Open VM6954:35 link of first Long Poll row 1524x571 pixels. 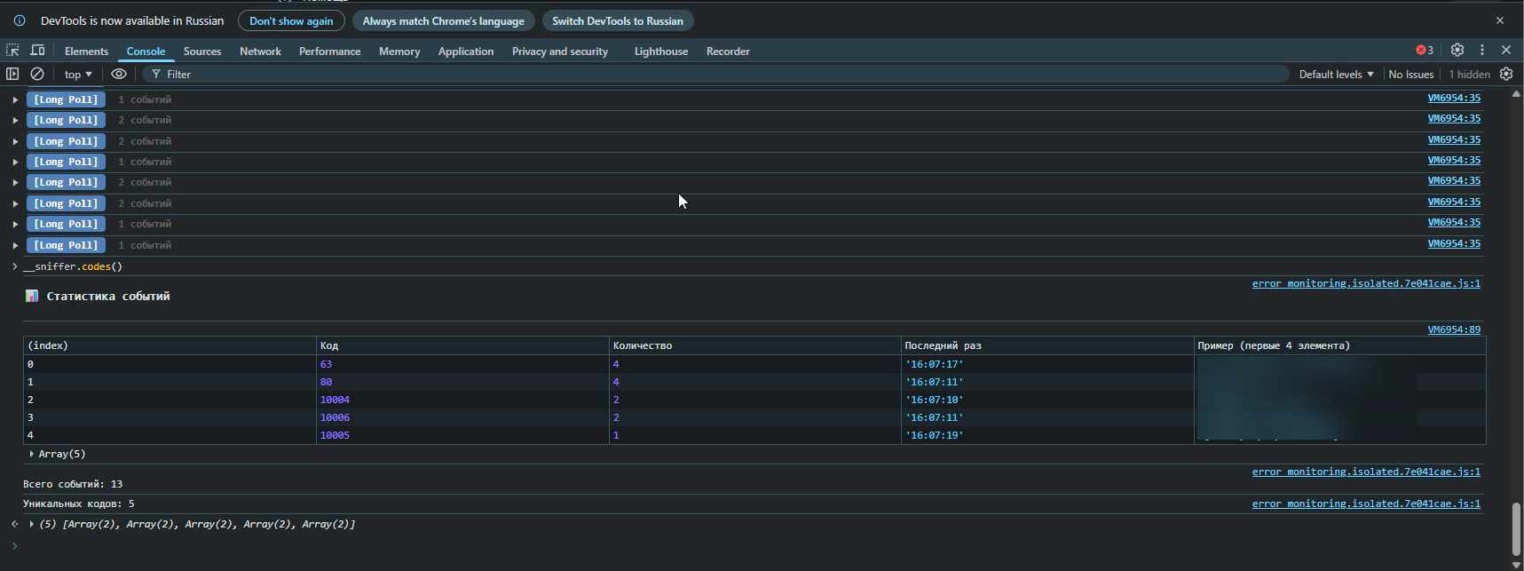tap(1454, 98)
